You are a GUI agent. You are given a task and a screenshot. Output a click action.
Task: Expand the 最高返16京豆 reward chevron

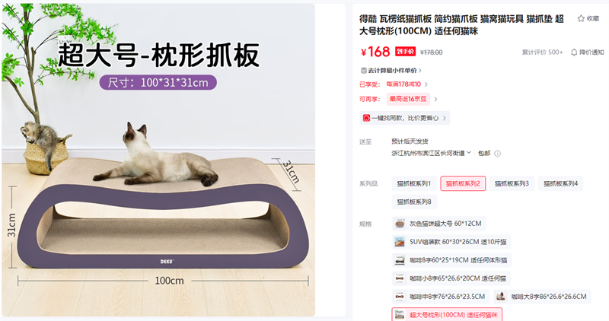click(435, 99)
